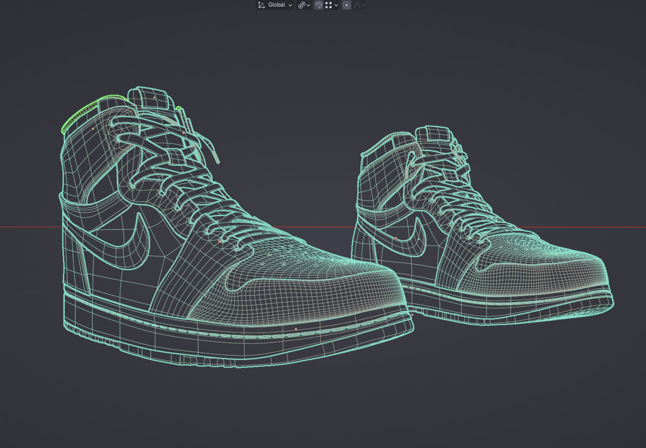Open the proportional editing falloff curve dropdown
Screen dimensions: 646x448
[x=360, y=5]
